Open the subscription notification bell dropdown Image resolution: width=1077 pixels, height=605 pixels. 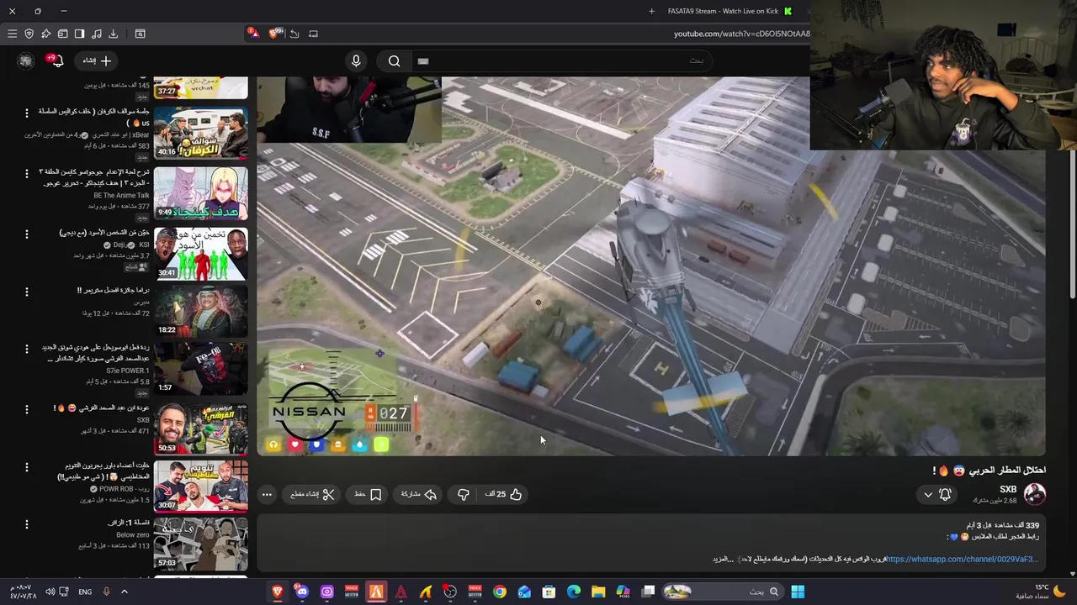(937, 495)
